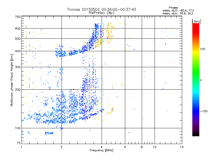Click the x-axis tick label '4'
Screen dimensions: 214x160
102,147
